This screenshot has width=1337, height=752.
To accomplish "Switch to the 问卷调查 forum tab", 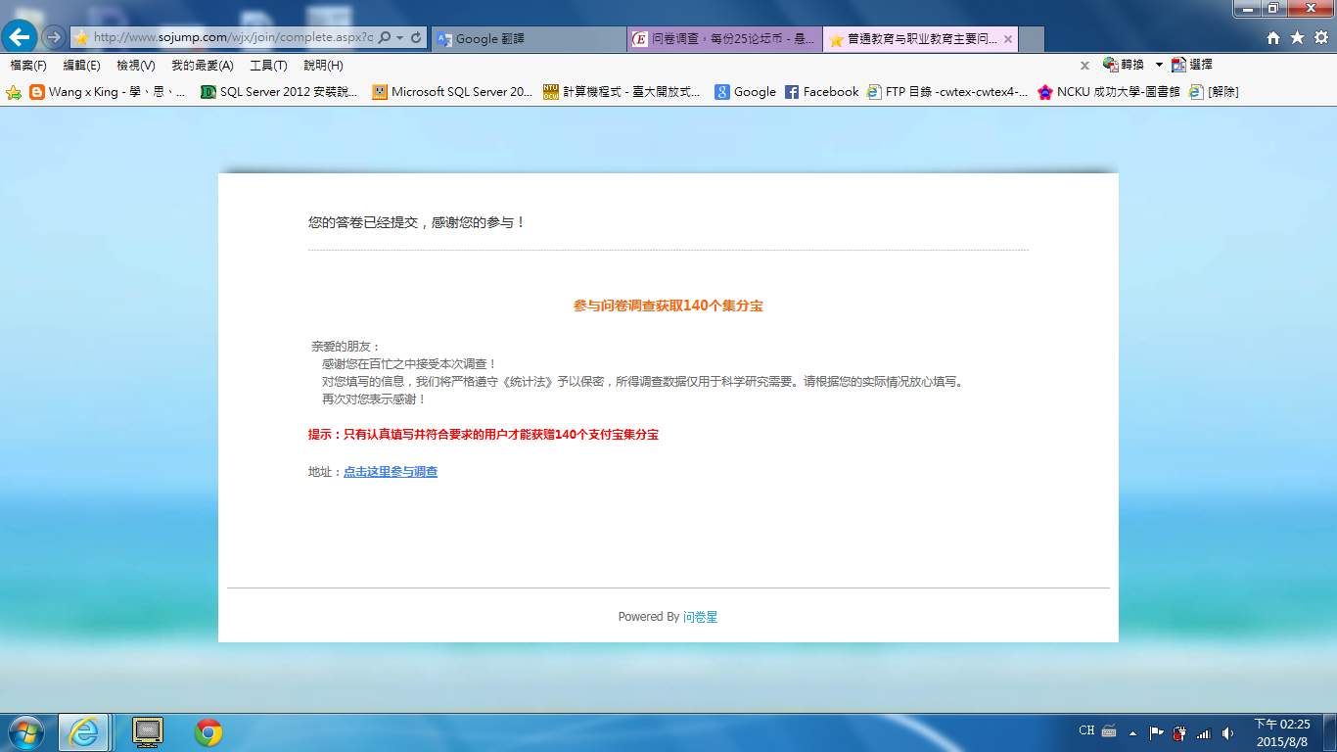I will point(724,39).
